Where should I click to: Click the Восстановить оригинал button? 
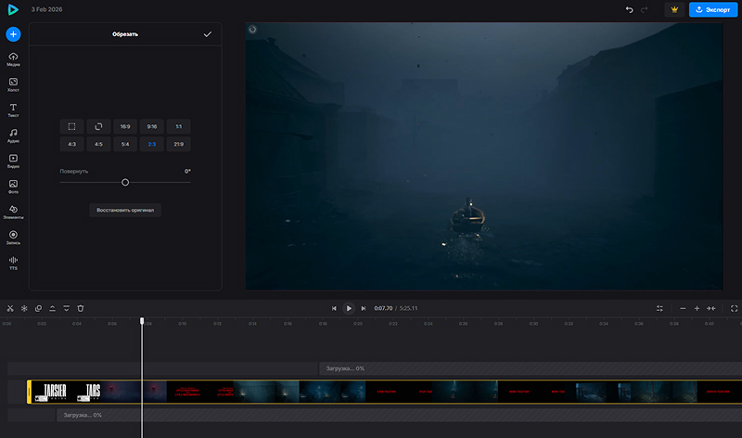[125, 210]
